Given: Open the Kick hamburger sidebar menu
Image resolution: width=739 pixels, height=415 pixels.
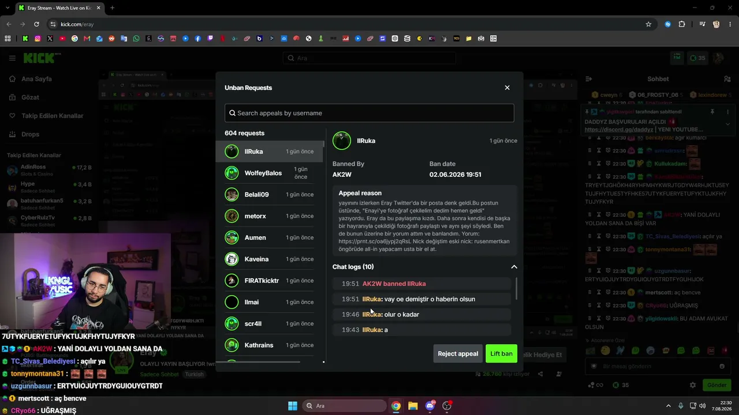Looking at the screenshot, I should click(12, 58).
